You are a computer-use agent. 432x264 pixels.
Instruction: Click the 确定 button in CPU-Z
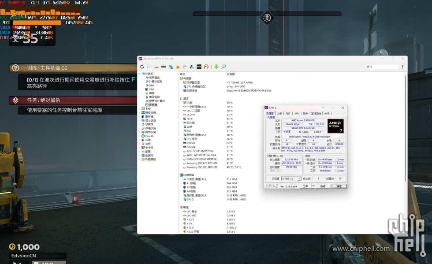pos(339,186)
